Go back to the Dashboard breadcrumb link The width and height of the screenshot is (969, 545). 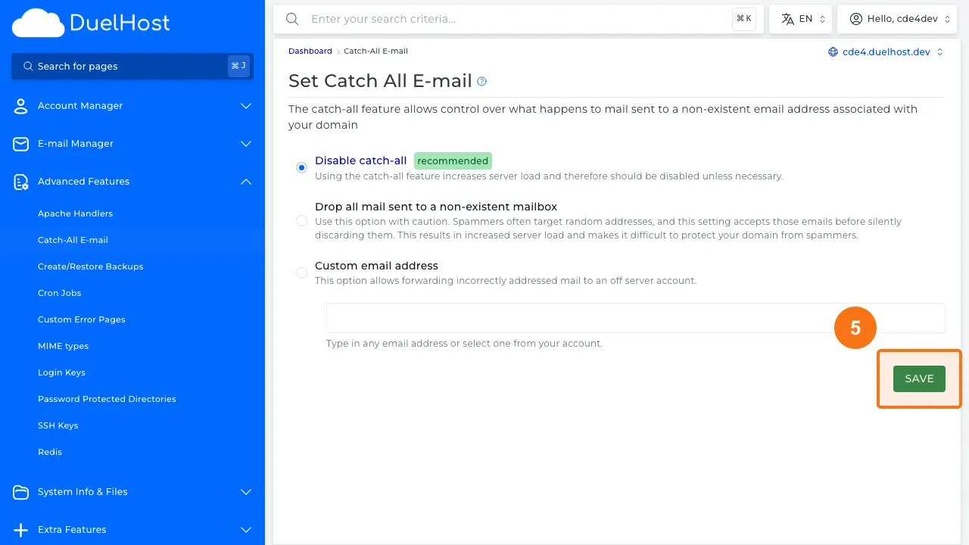(310, 51)
